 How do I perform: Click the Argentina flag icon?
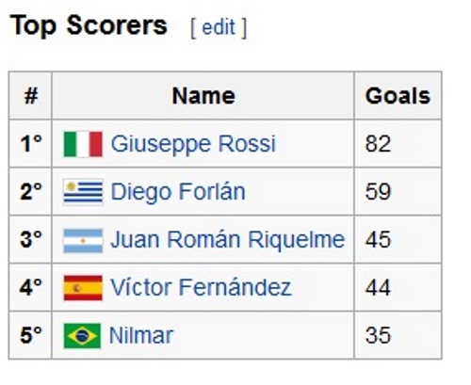tap(83, 241)
